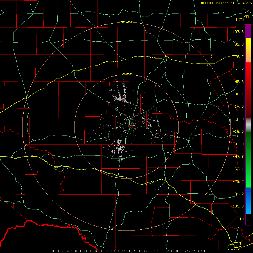The image size is (253, 253).
Task: Click the 92.3 legend value
Action: coord(239,44)
